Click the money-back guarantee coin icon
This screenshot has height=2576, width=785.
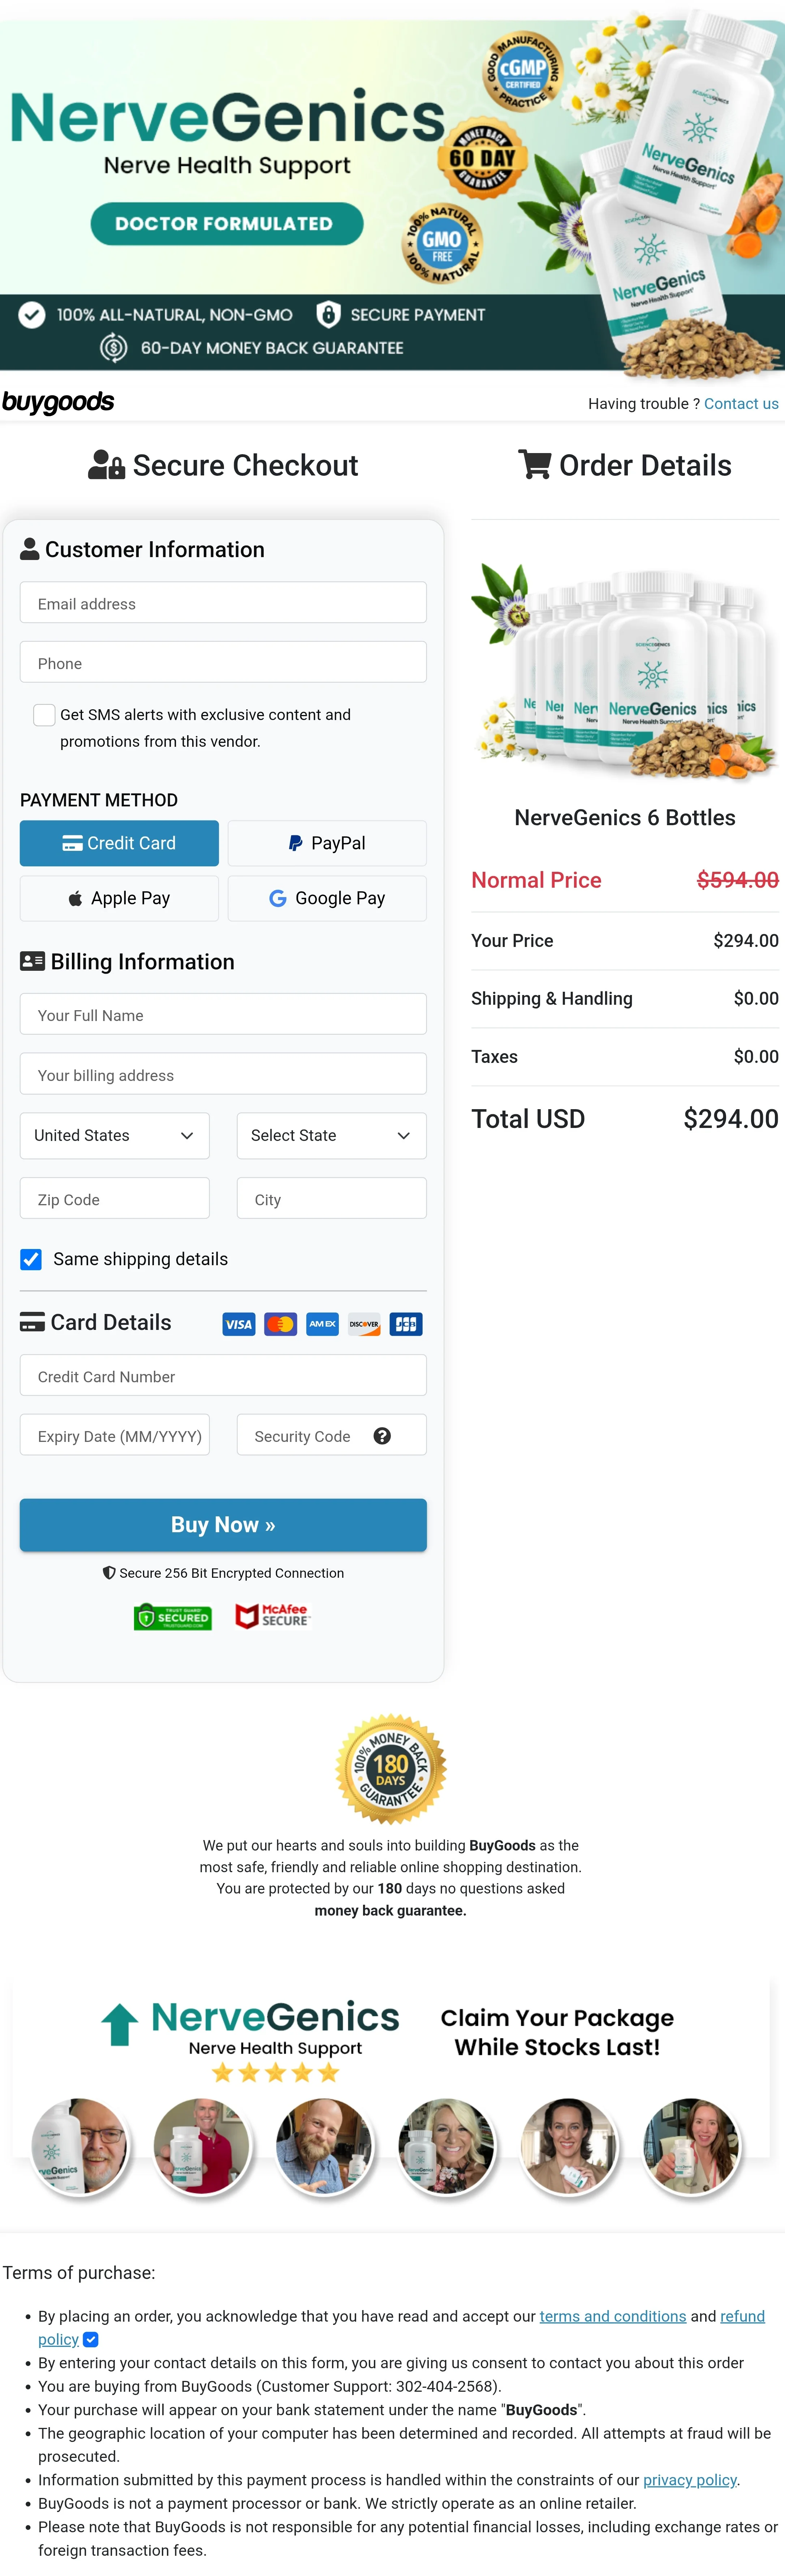pyautogui.click(x=114, y=348)
